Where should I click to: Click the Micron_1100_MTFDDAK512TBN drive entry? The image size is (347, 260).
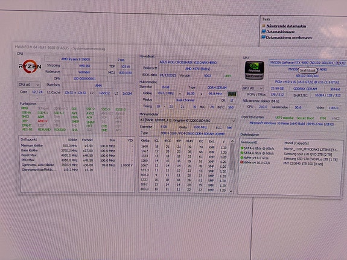point(311,150)
